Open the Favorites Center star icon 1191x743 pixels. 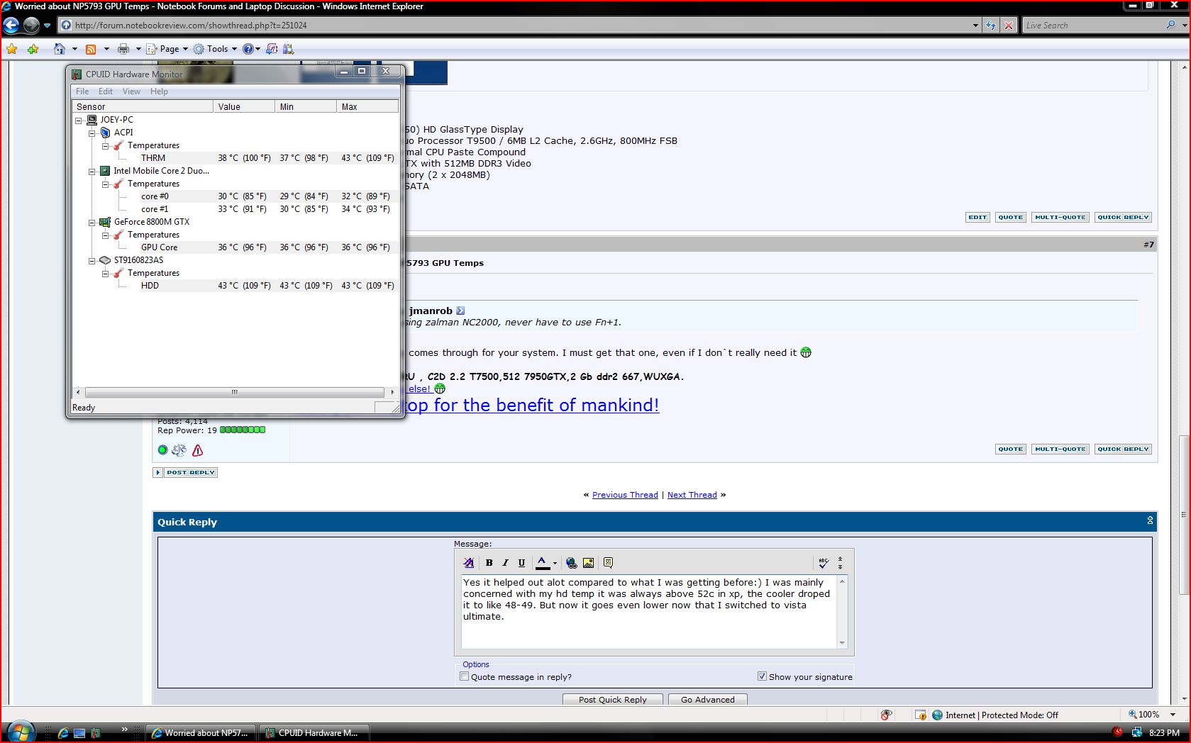[11, 49]
